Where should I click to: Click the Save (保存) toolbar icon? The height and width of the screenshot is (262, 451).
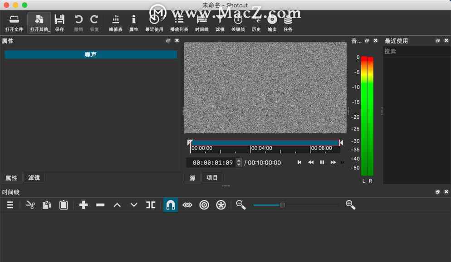coord(59,23)
